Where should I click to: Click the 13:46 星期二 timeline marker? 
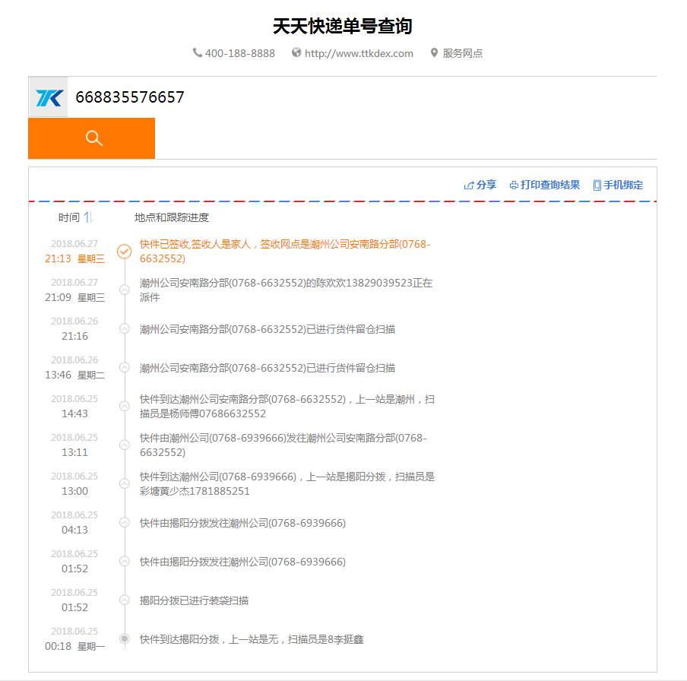[x=125, y=367]
